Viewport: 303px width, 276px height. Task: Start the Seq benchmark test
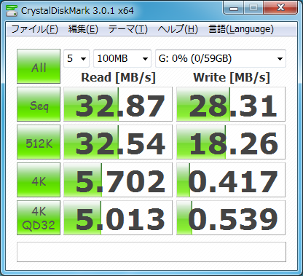click(39, 104)
